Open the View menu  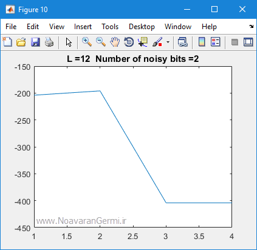57,27
